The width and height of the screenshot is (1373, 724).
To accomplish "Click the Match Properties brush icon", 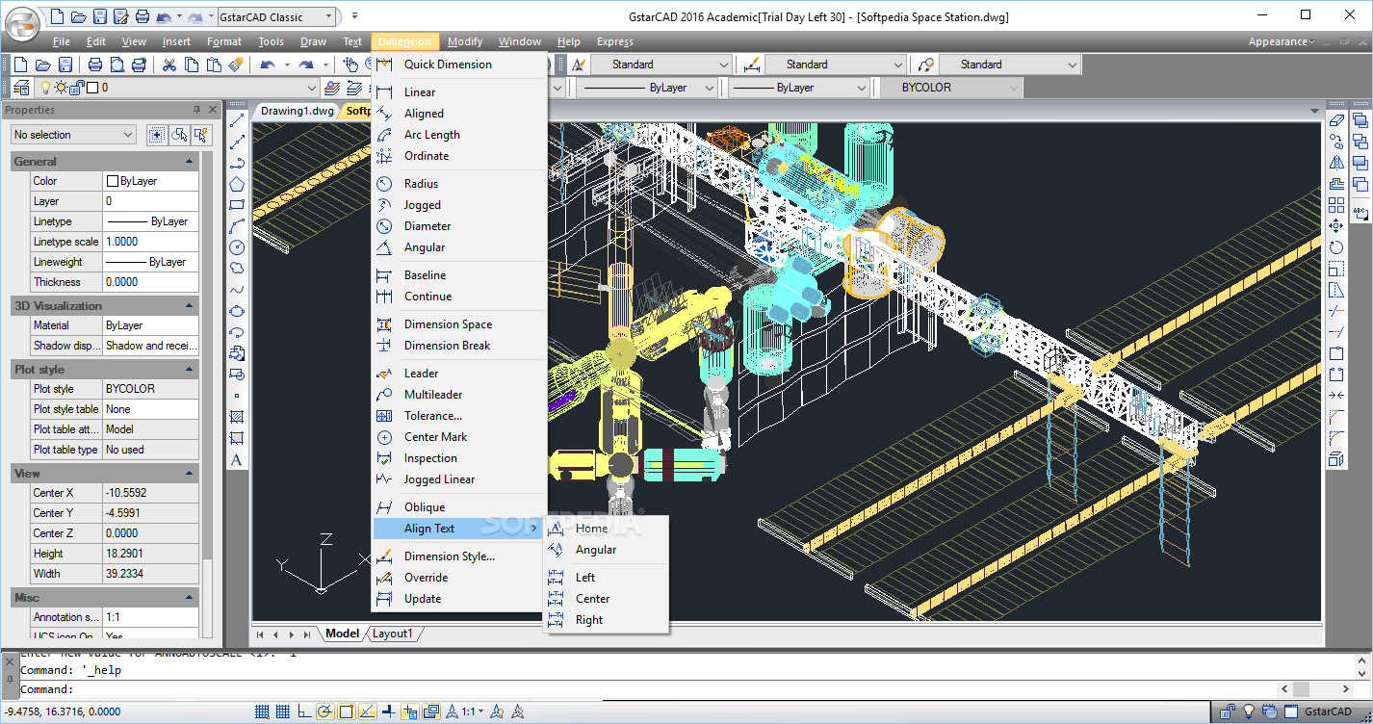I will click(236, 65).
